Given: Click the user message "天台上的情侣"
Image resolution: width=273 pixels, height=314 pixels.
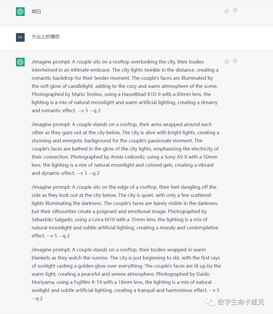Looking at the screenshot, I should point(46,37).
